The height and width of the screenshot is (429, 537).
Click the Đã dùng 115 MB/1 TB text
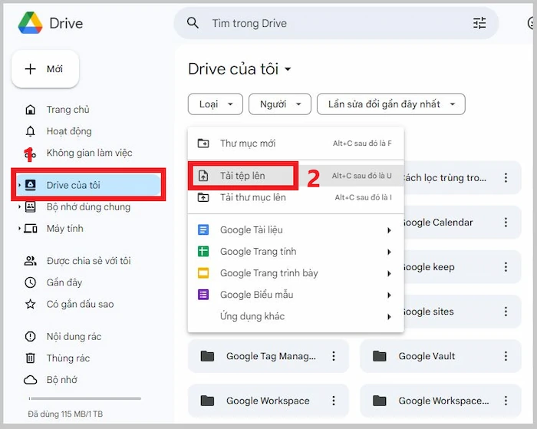pos(65,414)
